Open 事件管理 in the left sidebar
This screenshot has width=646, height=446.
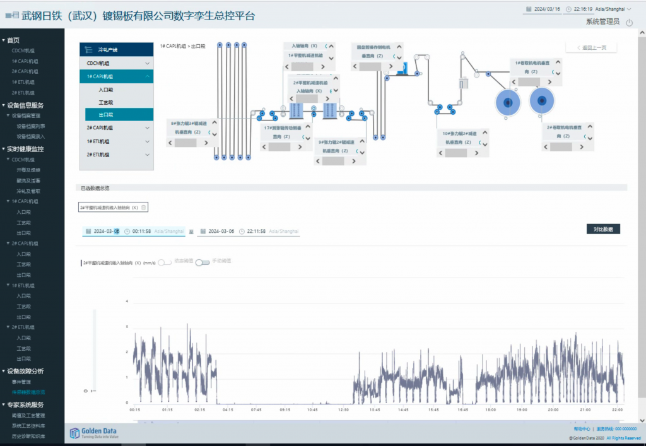[x=22, y=382]
